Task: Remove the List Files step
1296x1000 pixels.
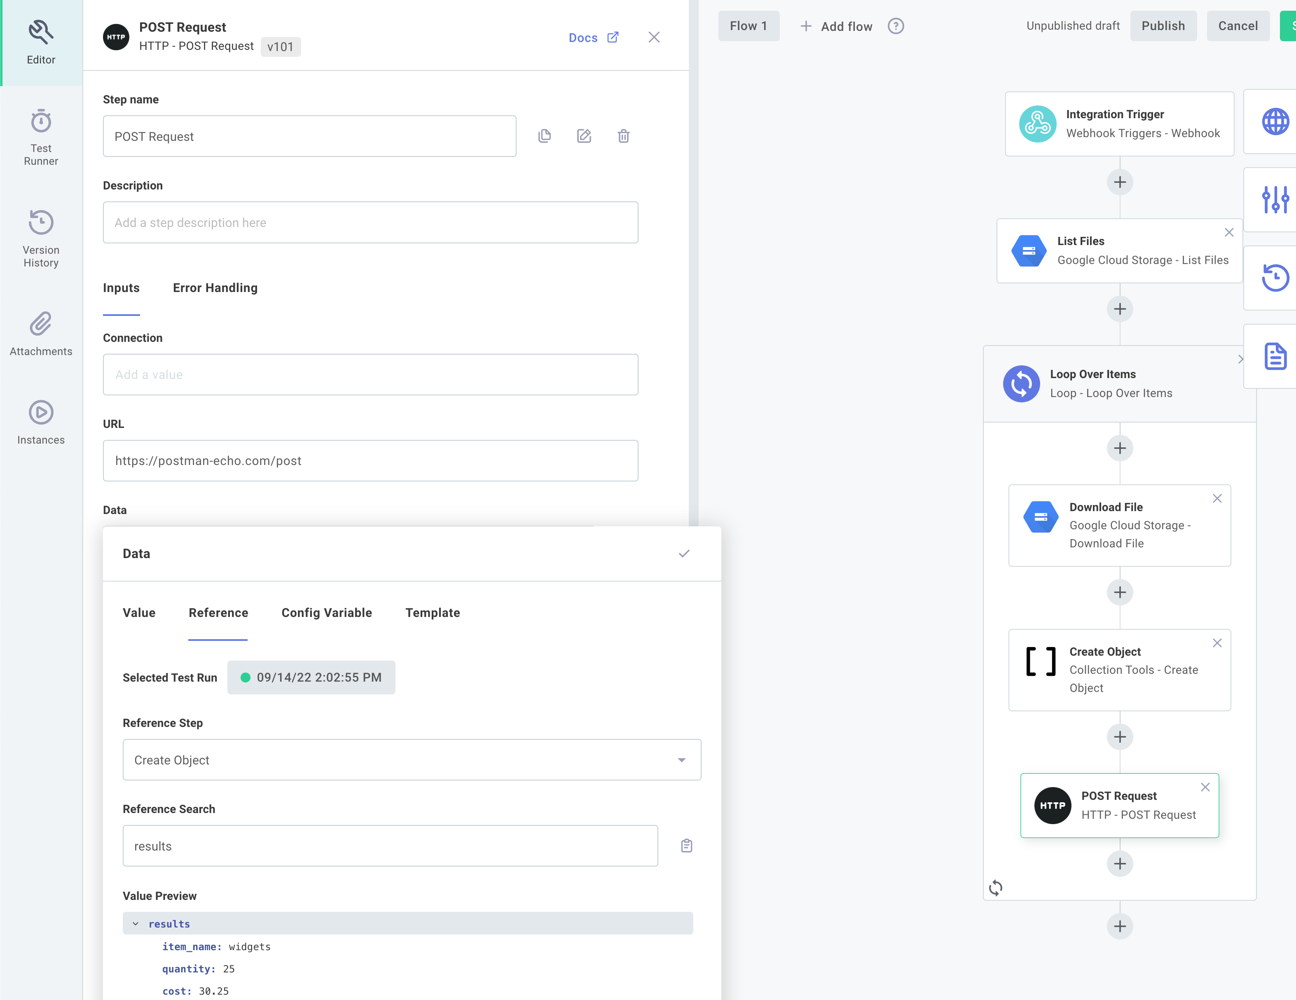Action: pos(1228,233)
